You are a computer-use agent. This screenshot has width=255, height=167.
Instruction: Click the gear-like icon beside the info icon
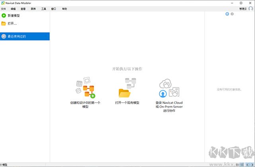pyautogui.click(x=232, y=14)
